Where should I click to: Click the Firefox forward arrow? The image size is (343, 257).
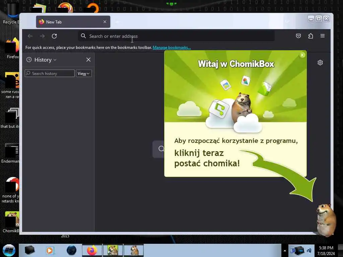point(42,36)
